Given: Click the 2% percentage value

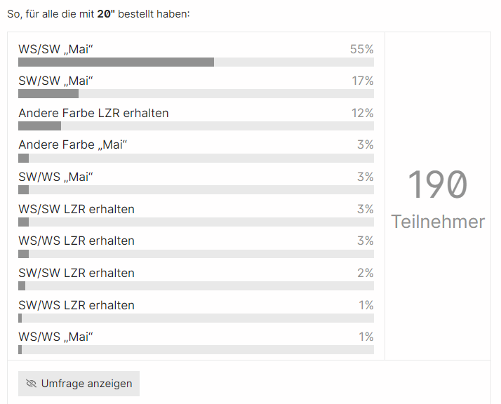Looking at the screenshot, I should tap(365, 274).
